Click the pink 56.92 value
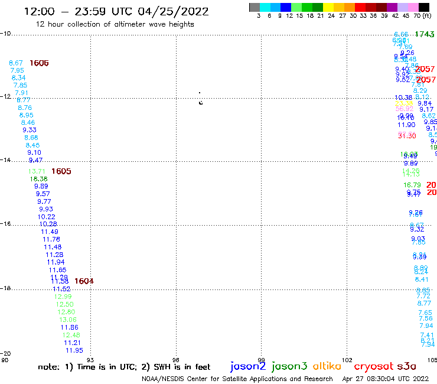The image size is (437, 384). [x=405, y=109]
